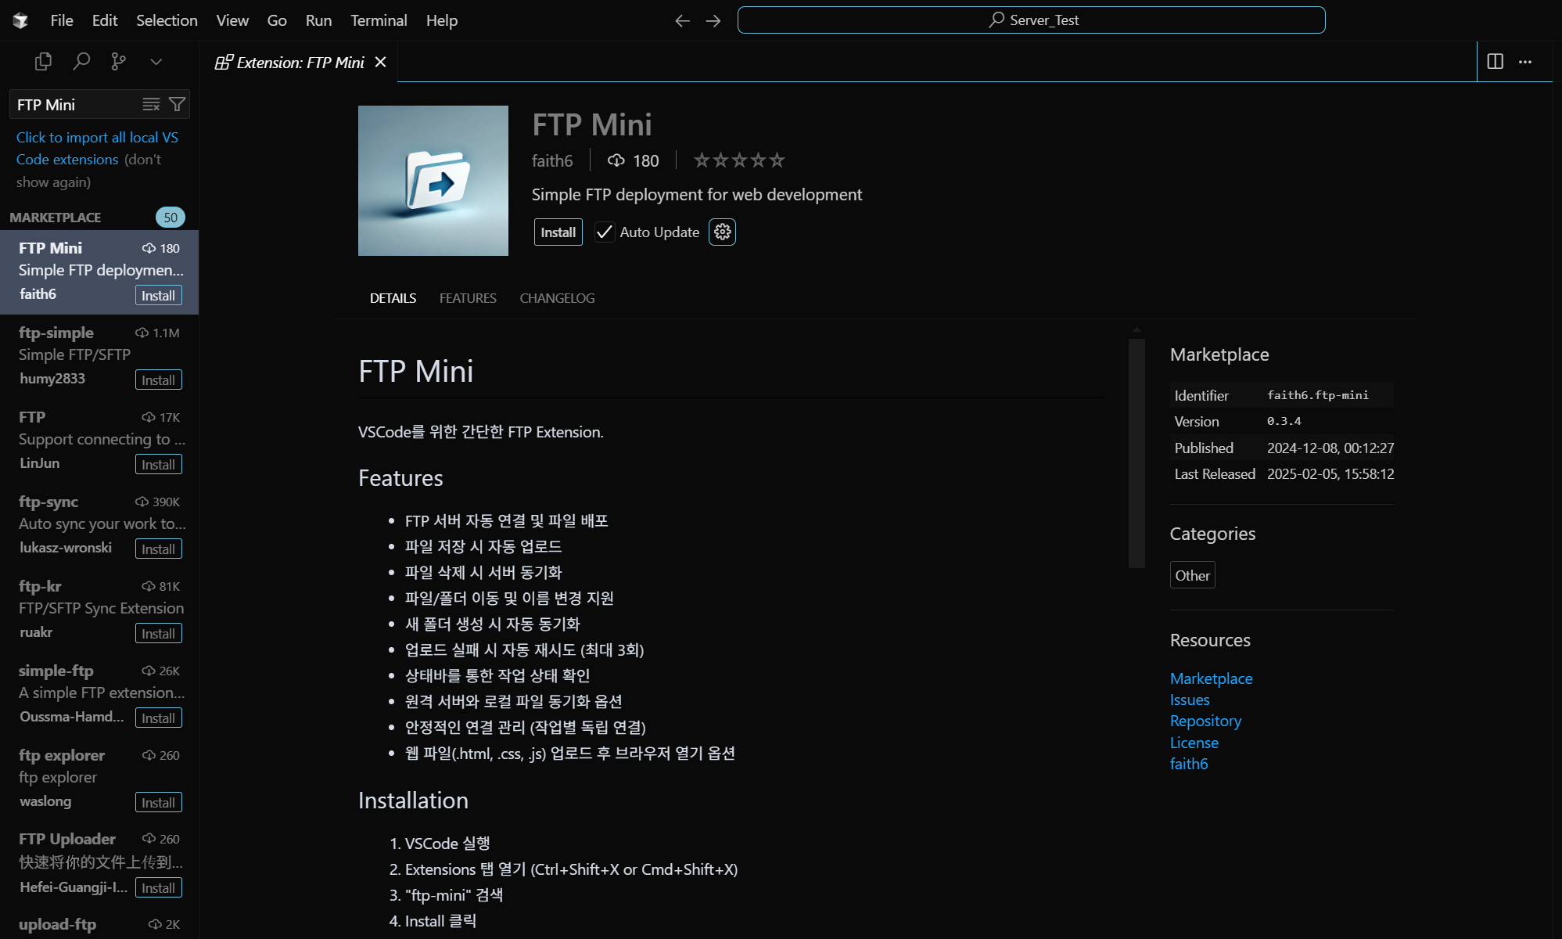Toggle the Auto Update checkbox
This screenshot has height=939, width=1562.
coord(605,232)
